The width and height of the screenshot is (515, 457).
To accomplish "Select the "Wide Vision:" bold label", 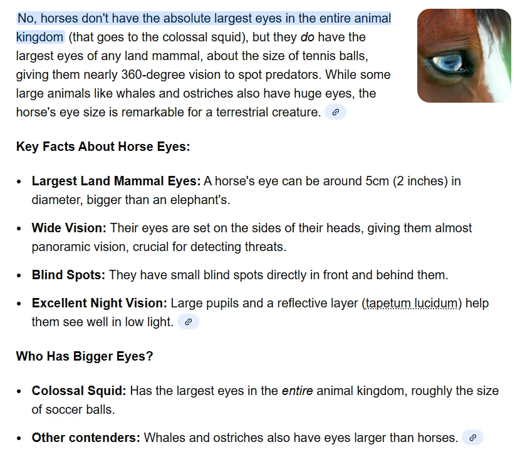I will click(x=69, y=228).
